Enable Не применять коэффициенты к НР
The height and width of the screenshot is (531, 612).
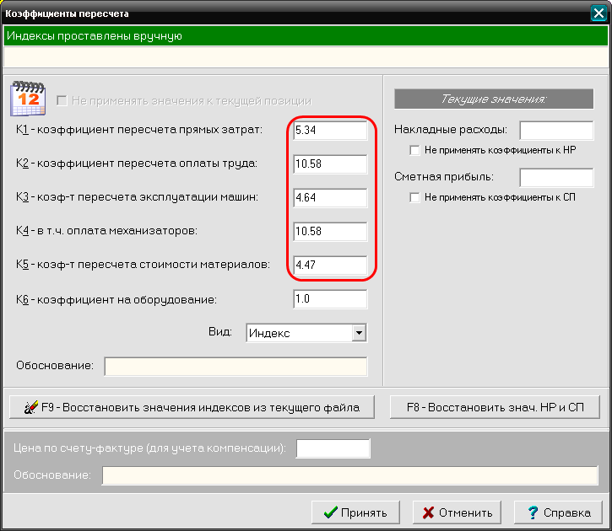414,150
